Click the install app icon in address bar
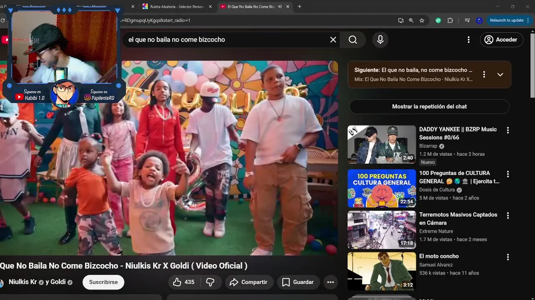The width and height of the screenshot is (535, 300). [401, 20]
